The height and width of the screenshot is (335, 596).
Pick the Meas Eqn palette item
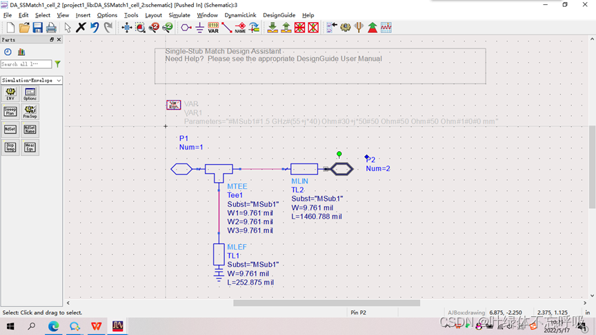[30, 146]
